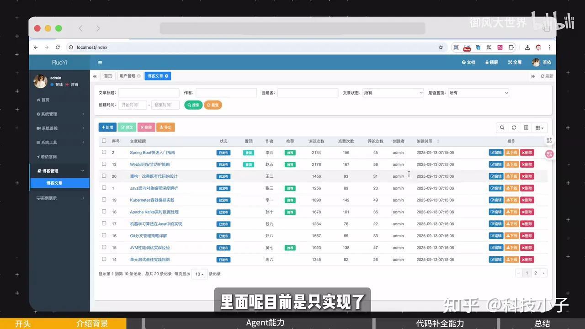Open the per-page record count stepper showing 10
The width and height of the screenshot is (585, 329).
pyautogui.click(x=199, y=274)
